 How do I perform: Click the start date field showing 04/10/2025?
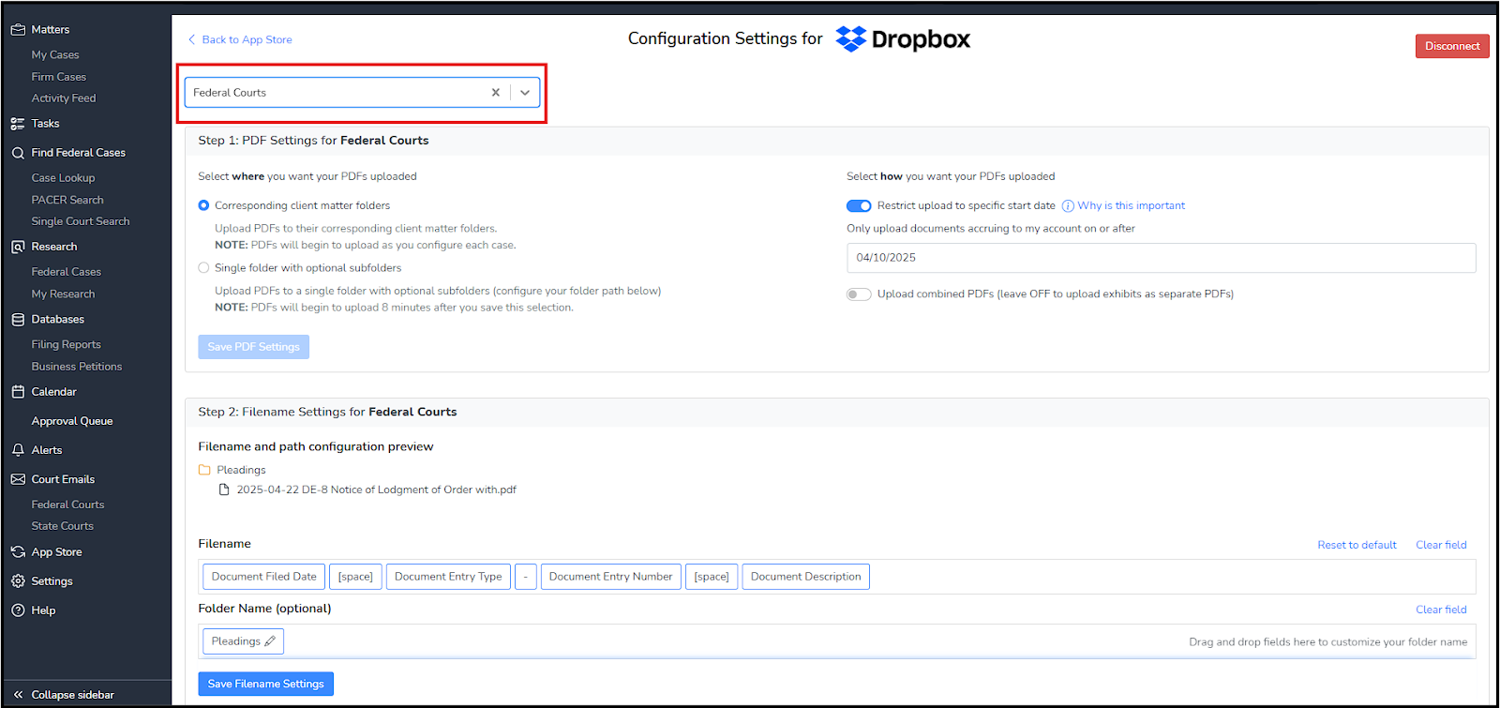[x=1161, y=258]
